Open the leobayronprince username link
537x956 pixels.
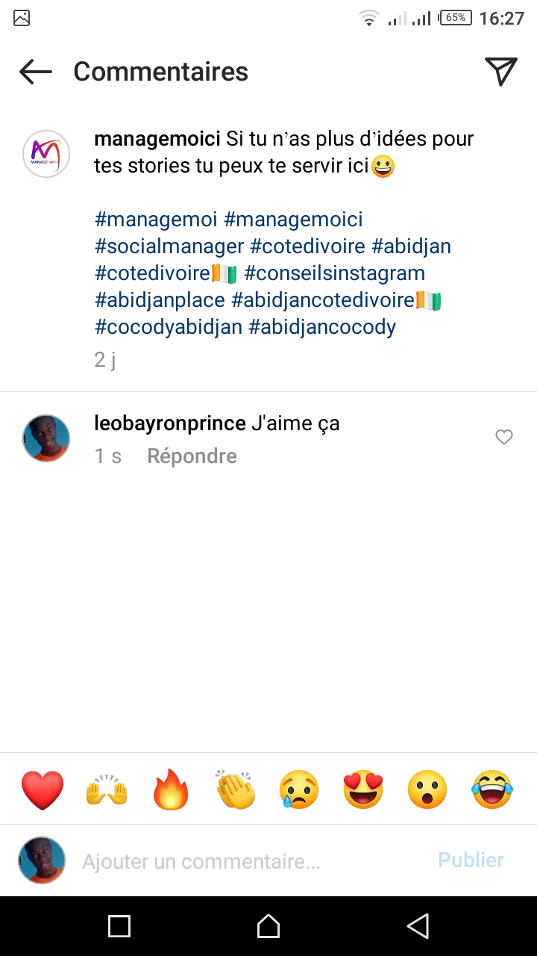(170, 423)
